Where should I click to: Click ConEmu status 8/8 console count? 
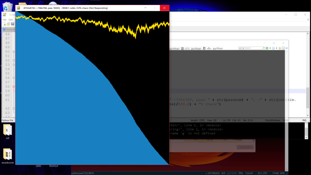pyautogui.click(x=223, y=173)
